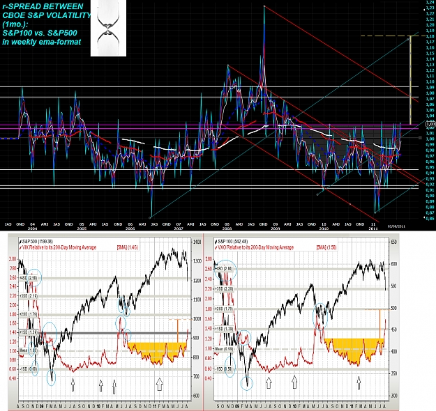This screenshot has width=436, height=411.
Task: Click the '+3SD (2.19)' band label
Action: point(29,296)
